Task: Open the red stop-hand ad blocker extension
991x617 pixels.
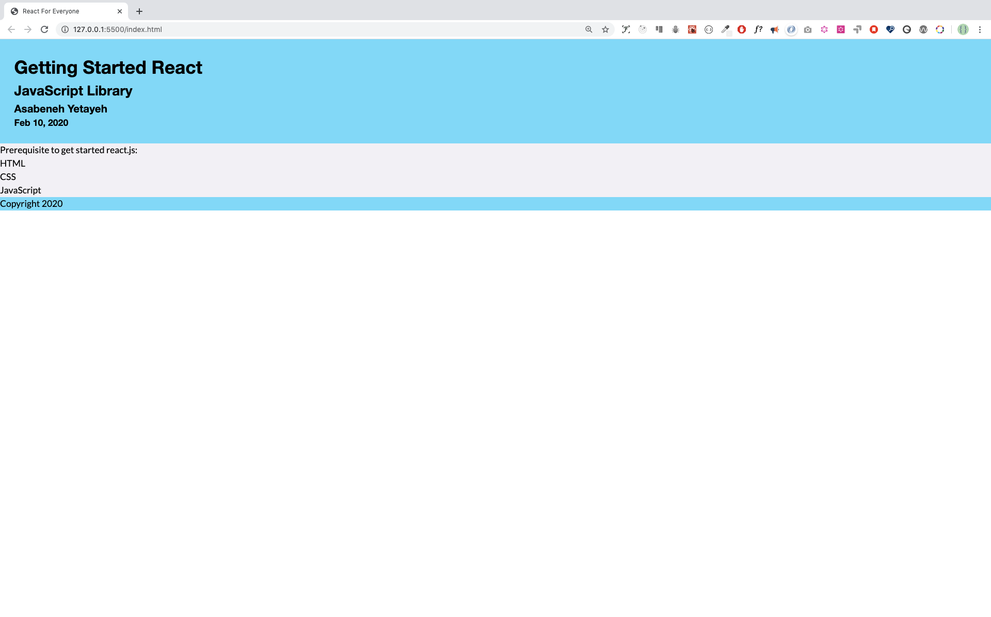Action: point(742,29)
